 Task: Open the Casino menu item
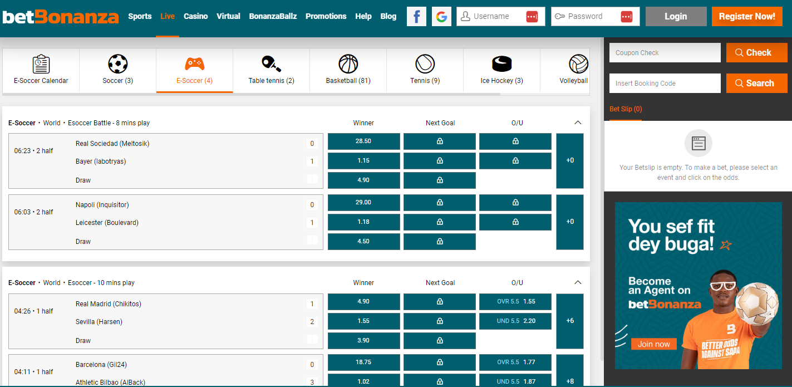195,16
